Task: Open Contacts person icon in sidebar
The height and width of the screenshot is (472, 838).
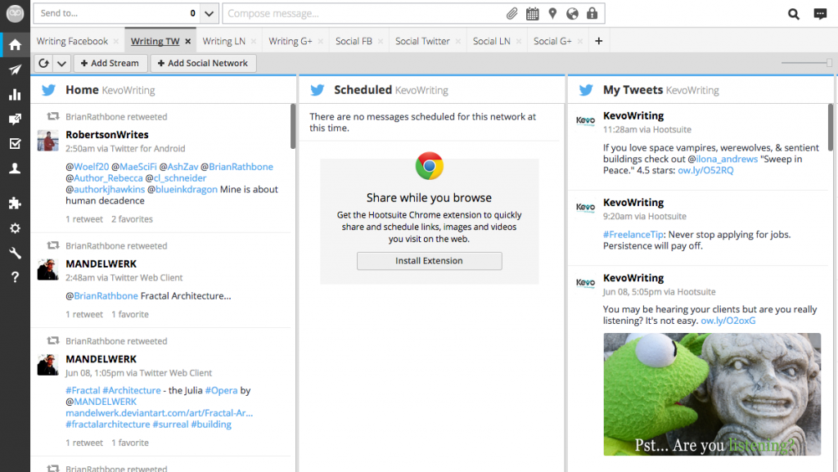Action: [x=15, y=169]
